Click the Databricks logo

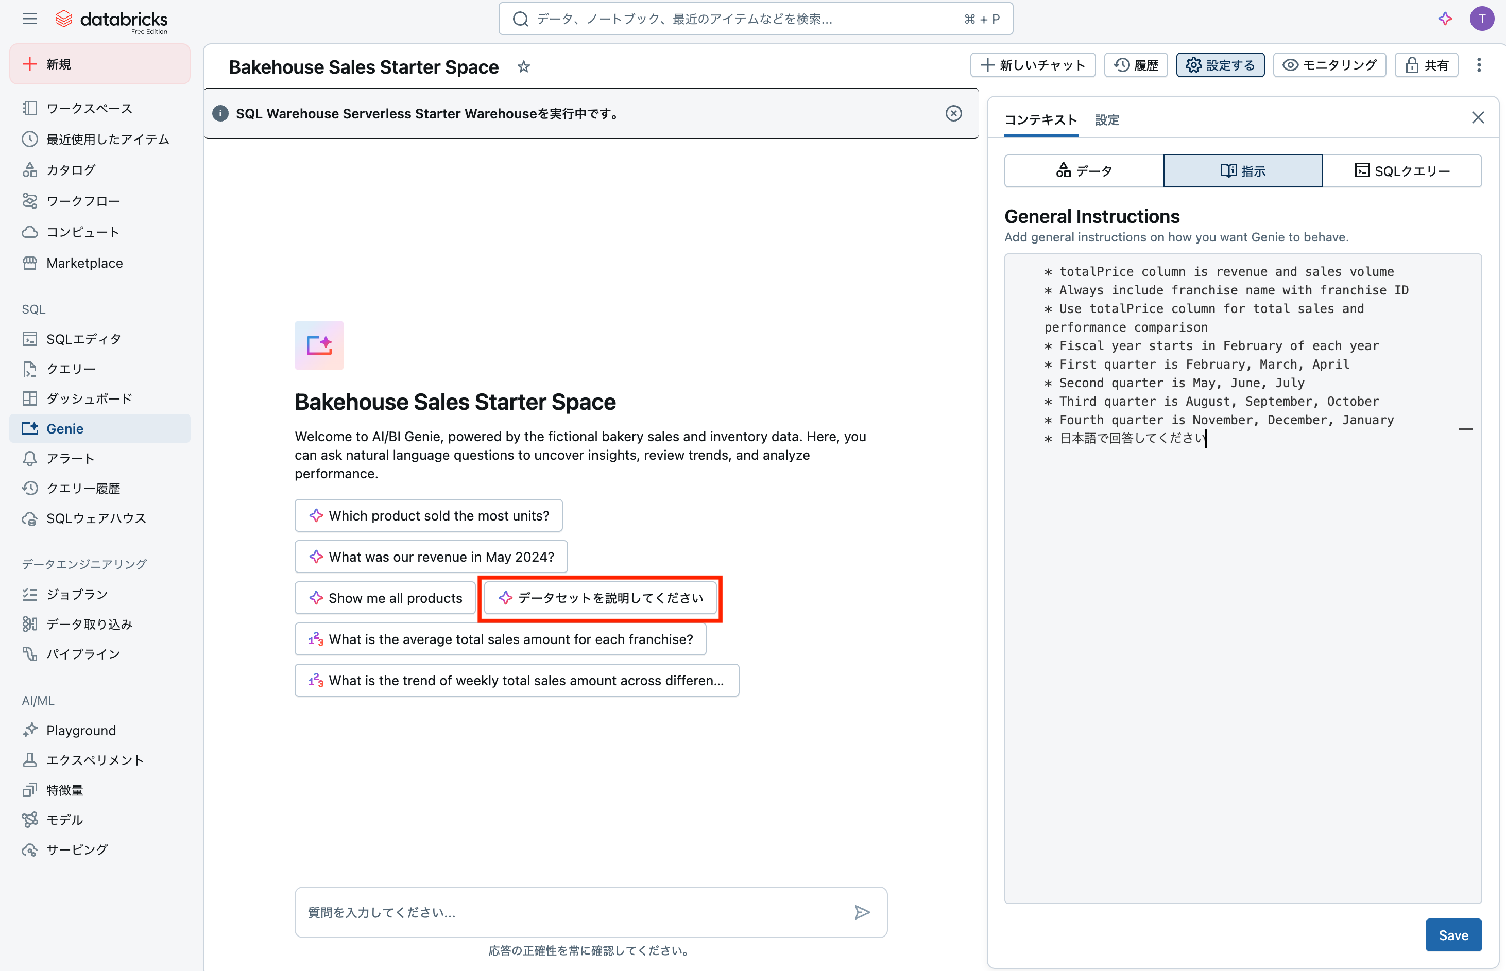(111, 20)
